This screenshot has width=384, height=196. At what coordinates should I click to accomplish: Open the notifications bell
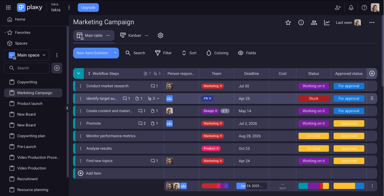click(351, 7)
